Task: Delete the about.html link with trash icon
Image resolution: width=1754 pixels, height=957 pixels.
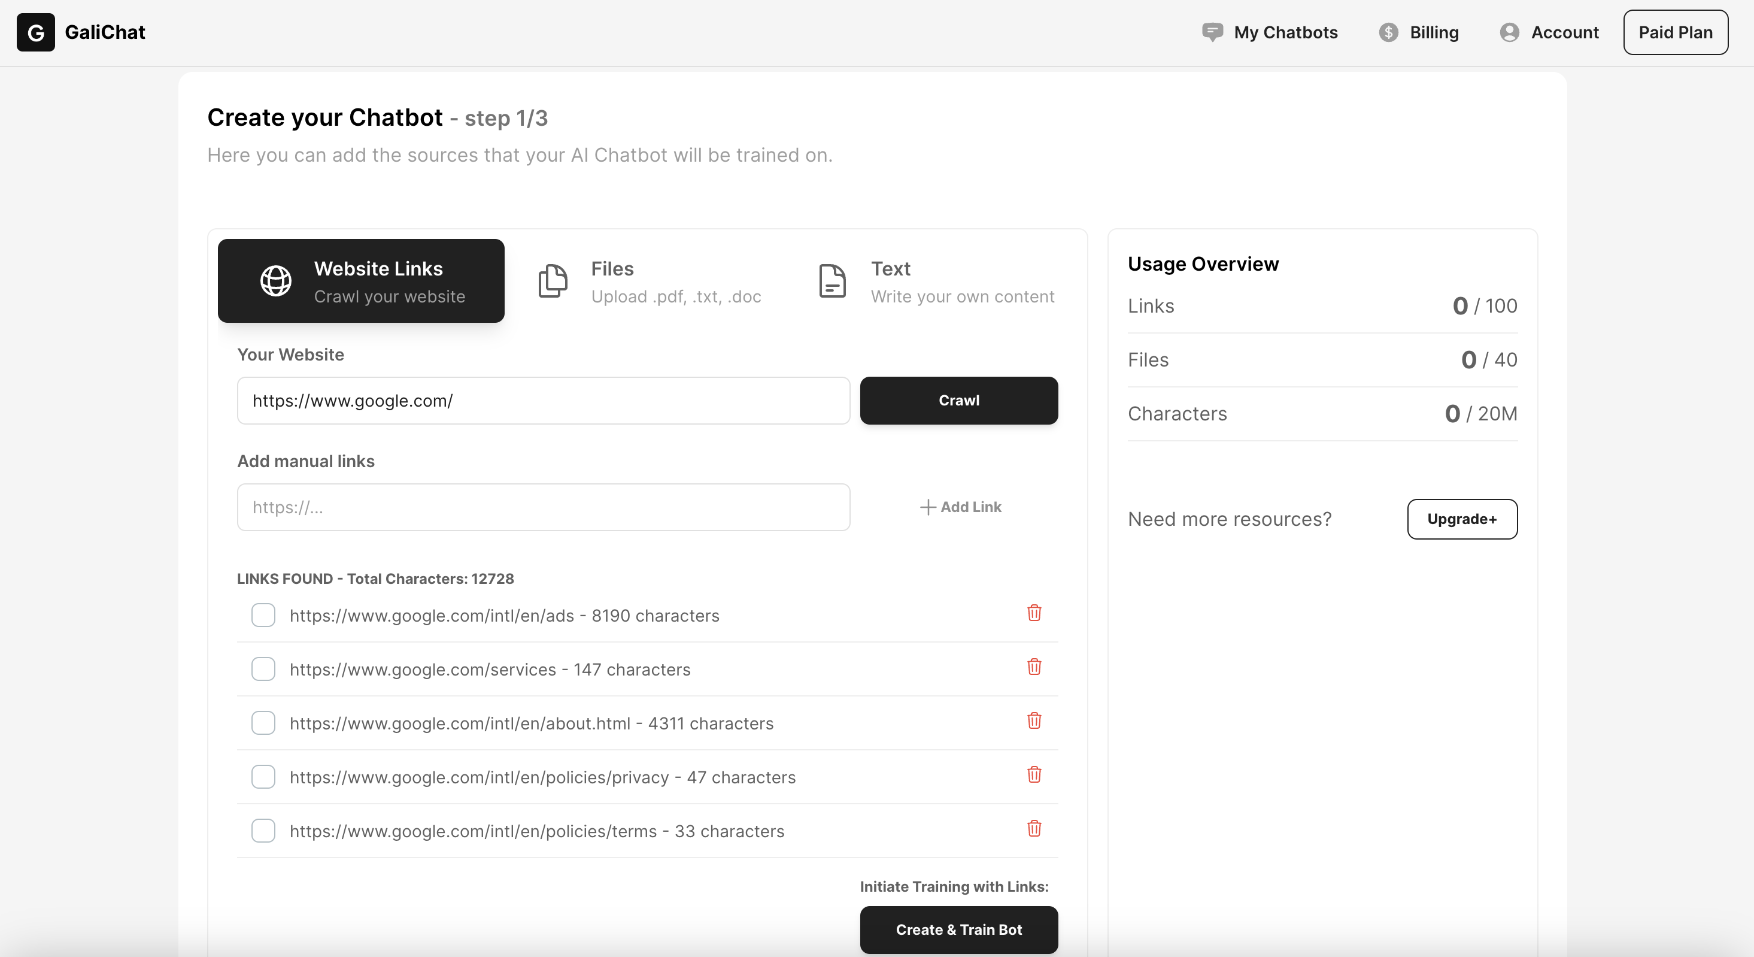Action: tap(1034, 720)
